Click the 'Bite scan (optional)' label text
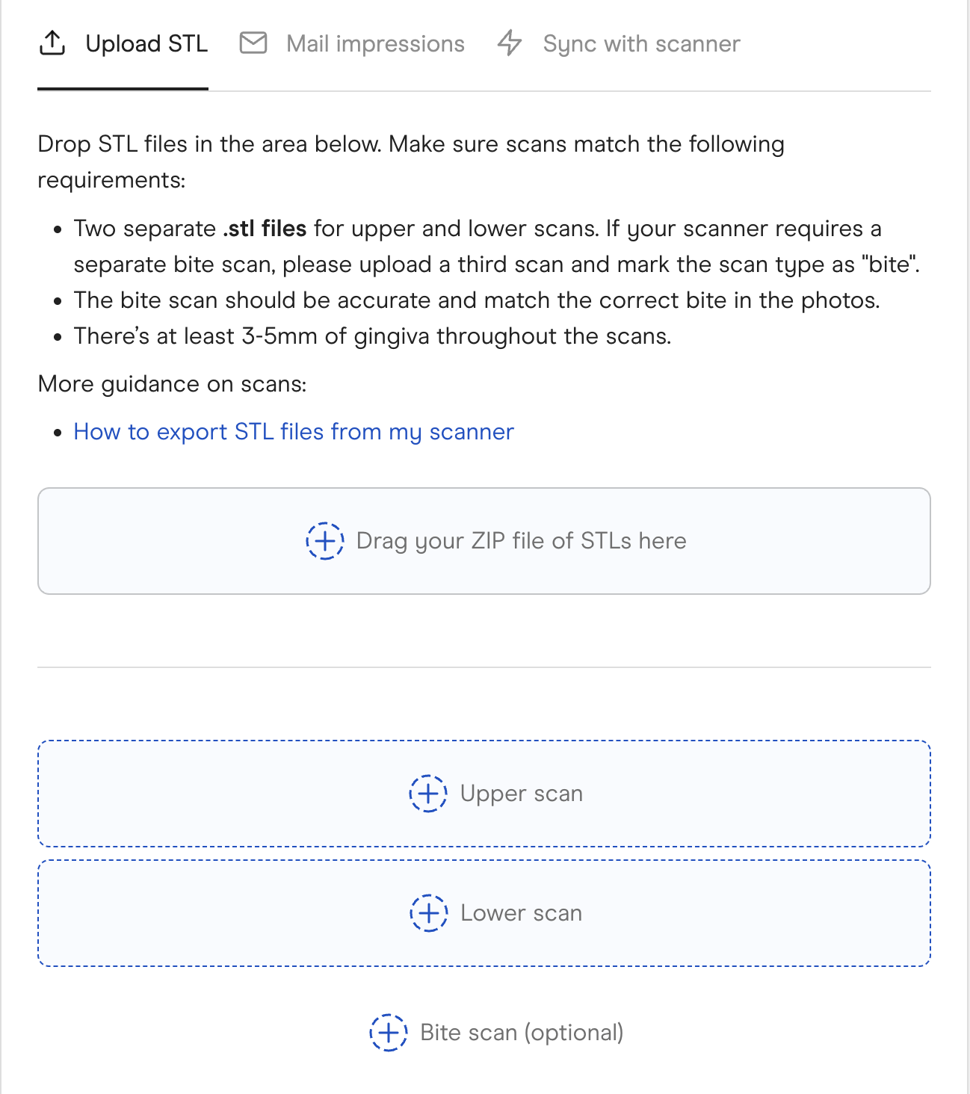 click(x=522, y=1033)
